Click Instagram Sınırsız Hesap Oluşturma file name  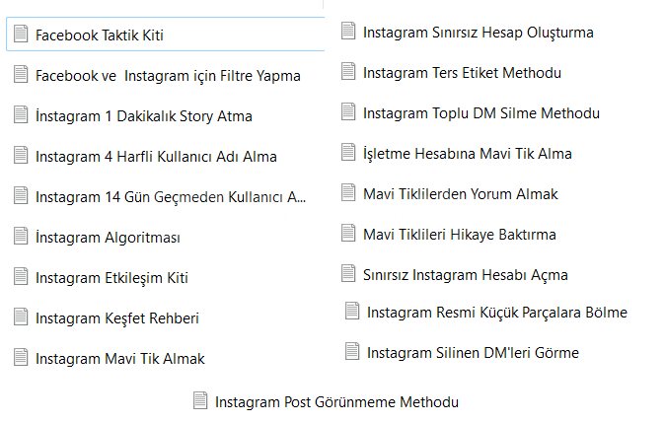click(x=478, y=32)
